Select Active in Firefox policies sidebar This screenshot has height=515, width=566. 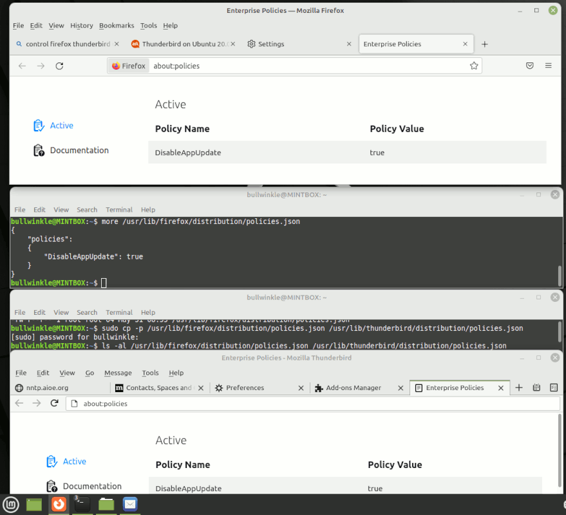point(53,126)
